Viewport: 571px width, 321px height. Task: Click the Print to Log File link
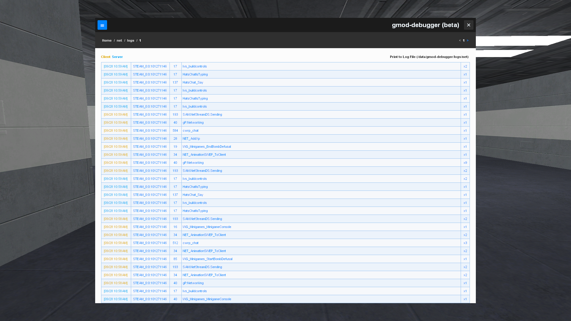coord(429,57)
